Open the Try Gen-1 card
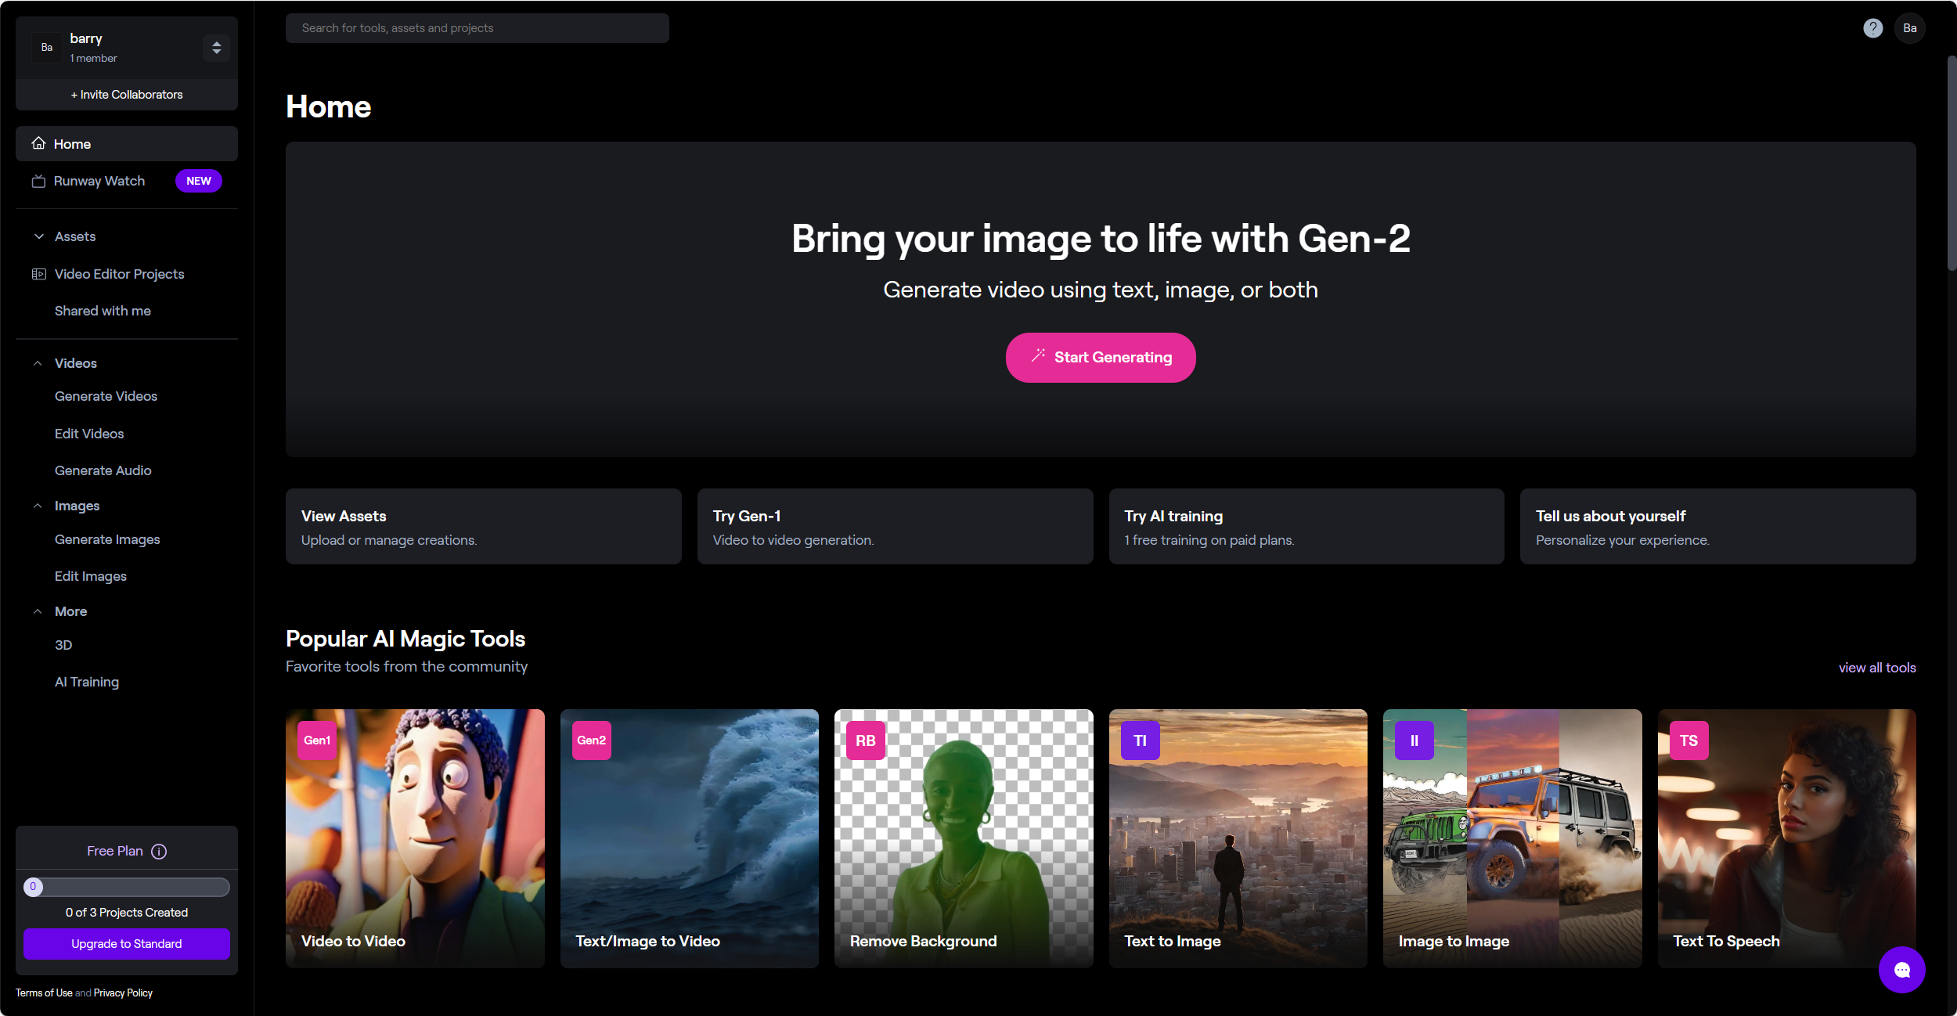Image resolution: width=1957 pixels, height=1016 pixels. 895,527
